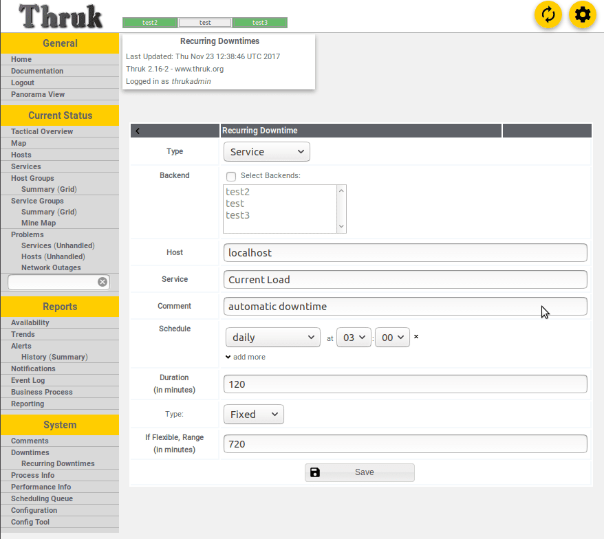Viewport: 604px width, 539px height.
Task: Clear the sidebar search field
Action: pyautogui.click(x=102, y=282)
